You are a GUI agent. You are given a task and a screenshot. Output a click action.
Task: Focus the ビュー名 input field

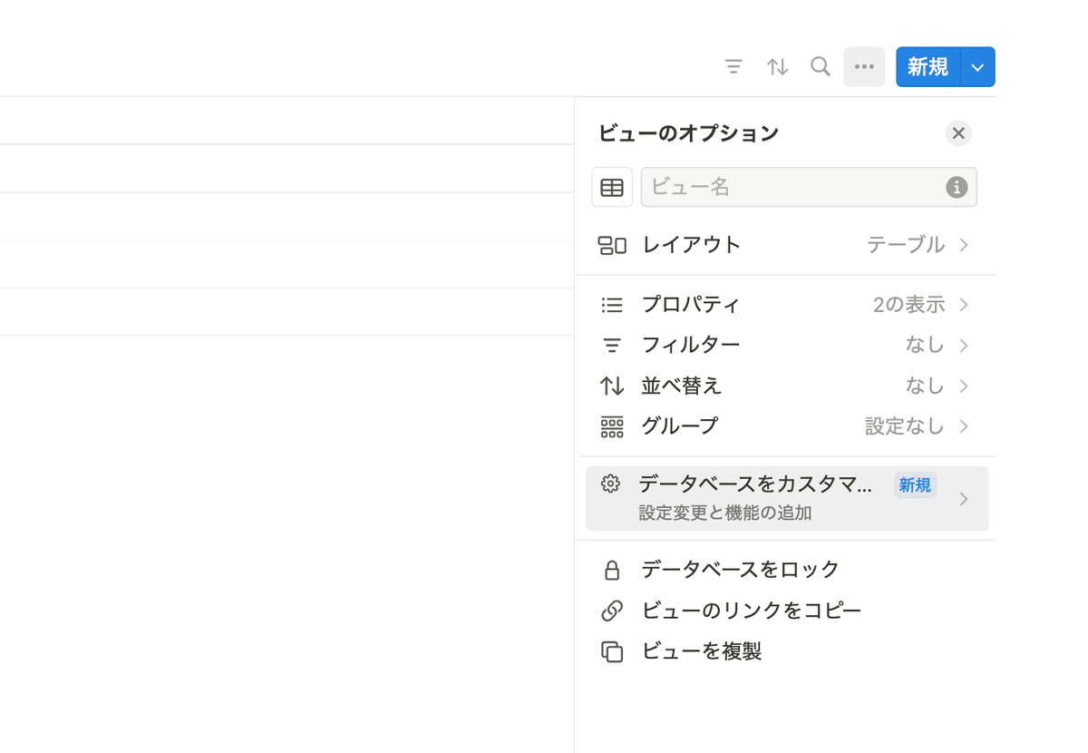tap(809, 187)
